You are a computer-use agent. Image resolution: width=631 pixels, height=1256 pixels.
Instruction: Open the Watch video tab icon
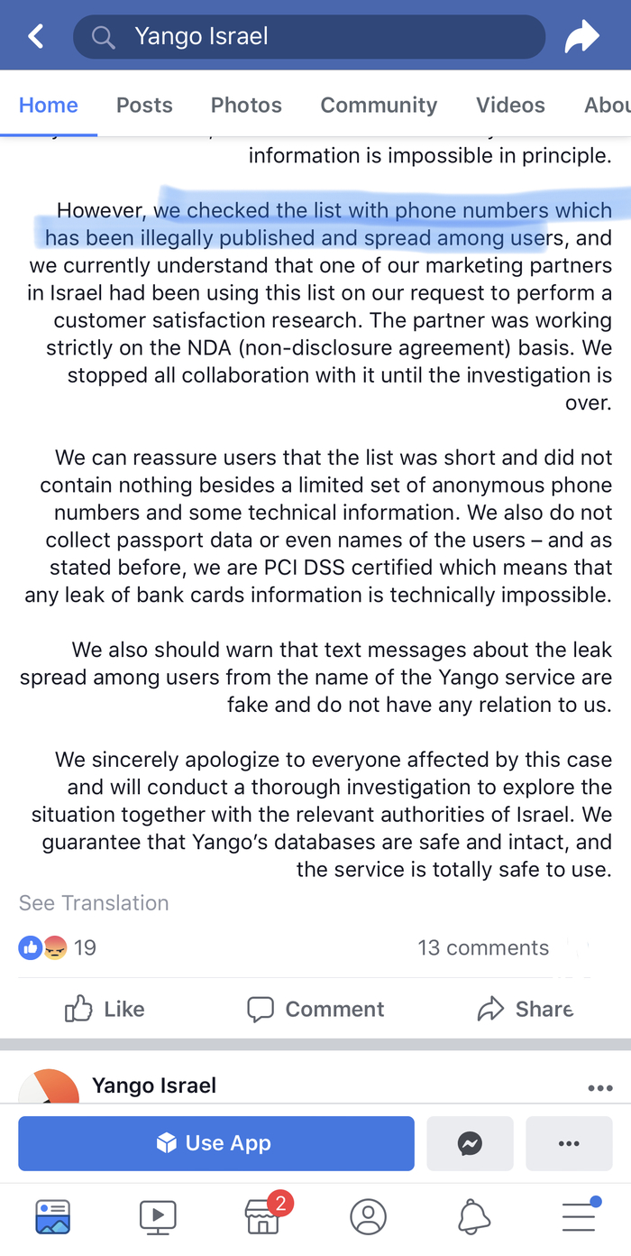coord(158,1216)
